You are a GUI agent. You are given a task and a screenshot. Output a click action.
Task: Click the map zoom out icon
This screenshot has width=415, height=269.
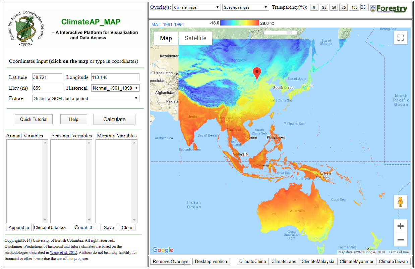400,240
